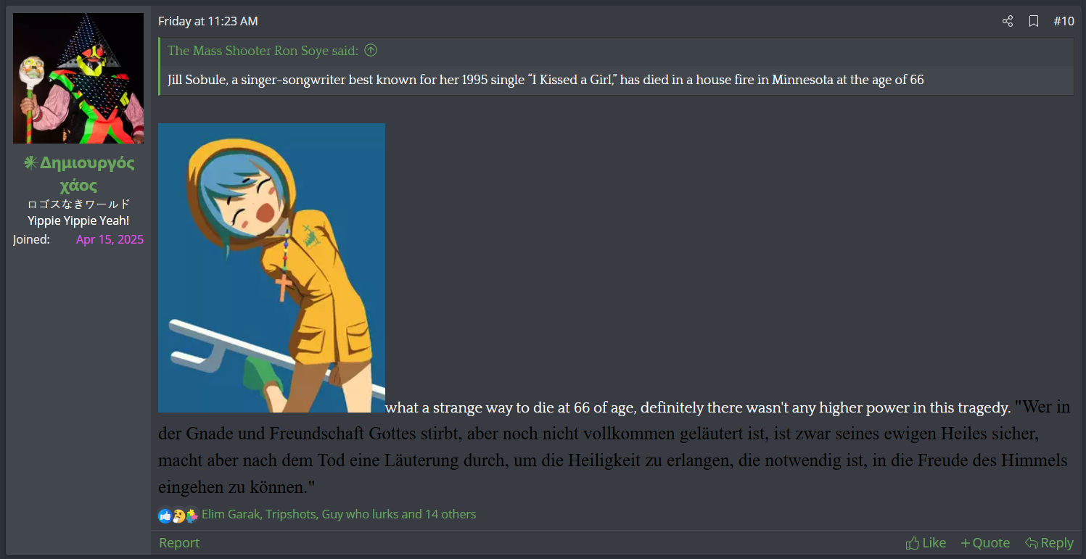Report this post
The width and height of the screenshot is (1086, 559).
(x=179, y=542)
